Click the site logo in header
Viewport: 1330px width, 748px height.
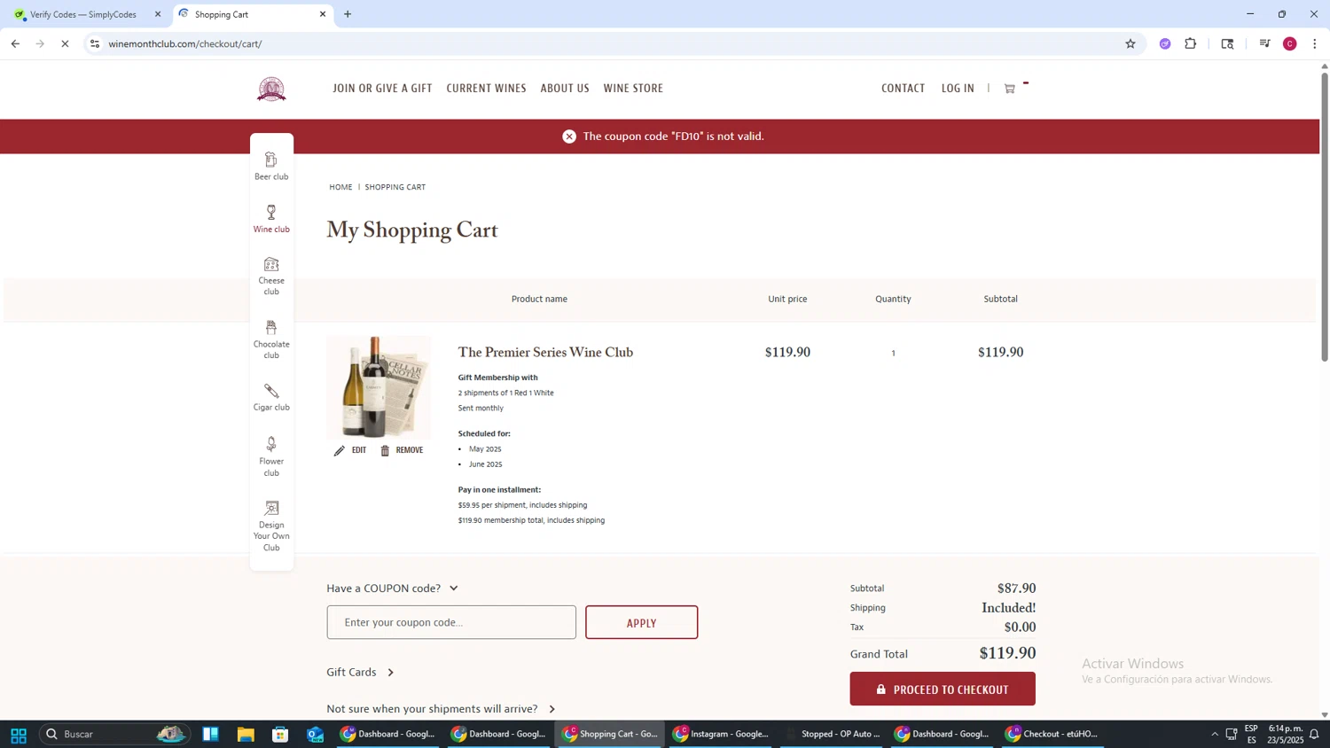[x=271, y=89]
